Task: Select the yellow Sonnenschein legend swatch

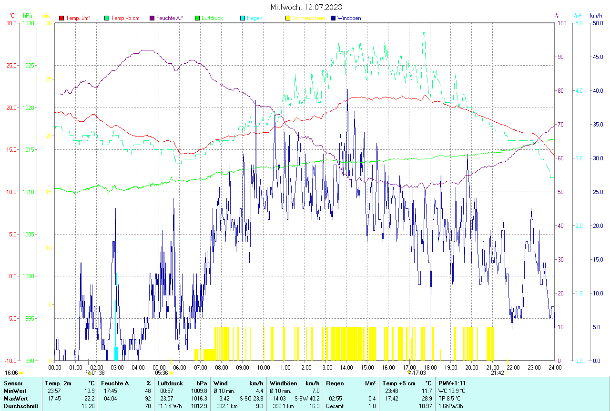Action: [288, 18]
